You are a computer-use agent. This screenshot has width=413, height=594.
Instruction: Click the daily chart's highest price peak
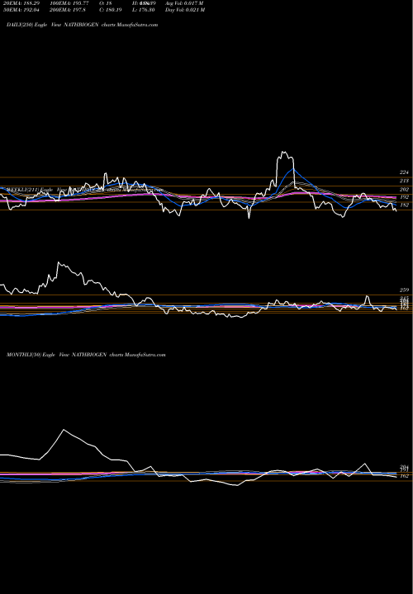[x=283, y=152]
